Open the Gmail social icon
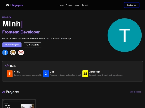145x108 pixels. tap(21, 53)
